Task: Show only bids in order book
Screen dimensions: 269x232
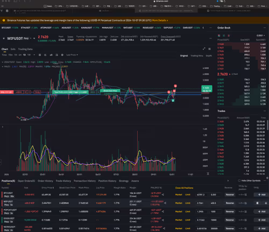Action: [224, 36]
